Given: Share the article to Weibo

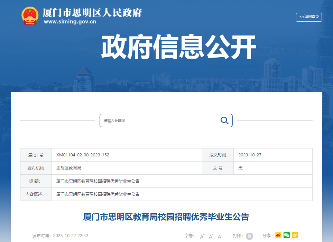Looking at the screenshot, I should [278, 235].
